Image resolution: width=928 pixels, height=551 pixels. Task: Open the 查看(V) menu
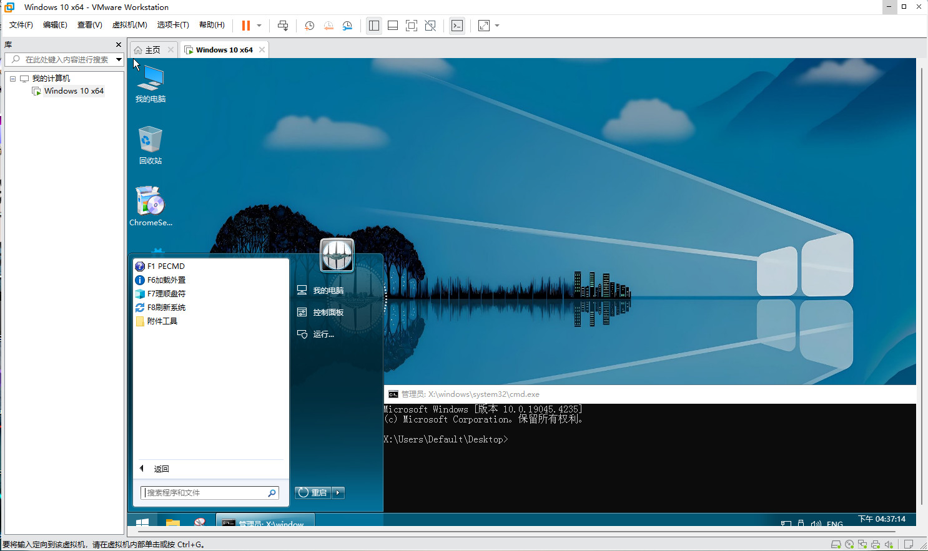(x=89, y=25)
